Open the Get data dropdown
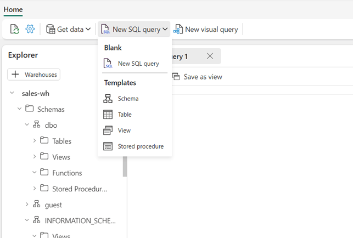The width and height of the screenshot is (353, 238). [69, 29]
